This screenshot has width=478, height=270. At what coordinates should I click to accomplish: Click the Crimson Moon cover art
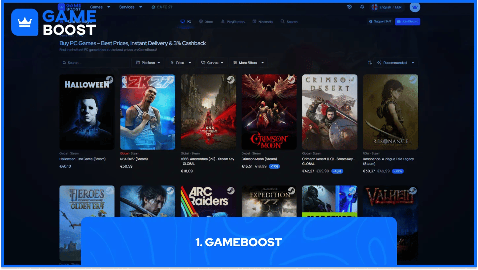point(269,112)
